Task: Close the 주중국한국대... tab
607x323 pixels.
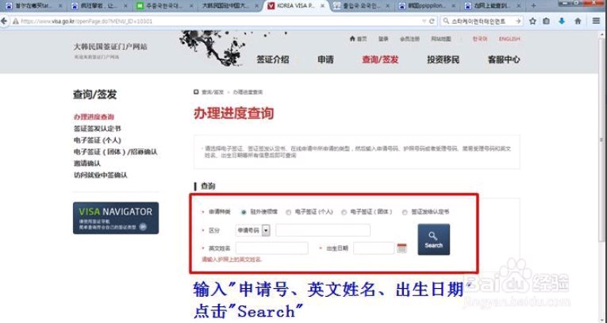Action: [x=191, y=6]
